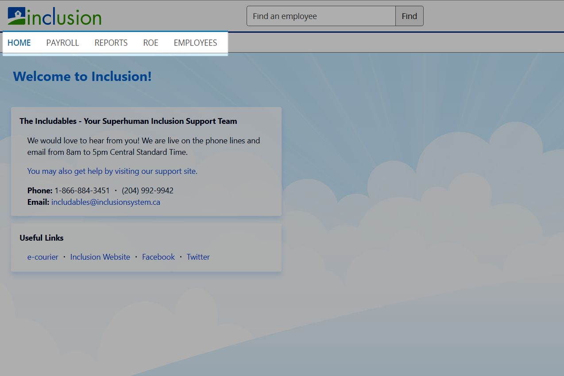Open the Twitter link

[x=198, y=257]
